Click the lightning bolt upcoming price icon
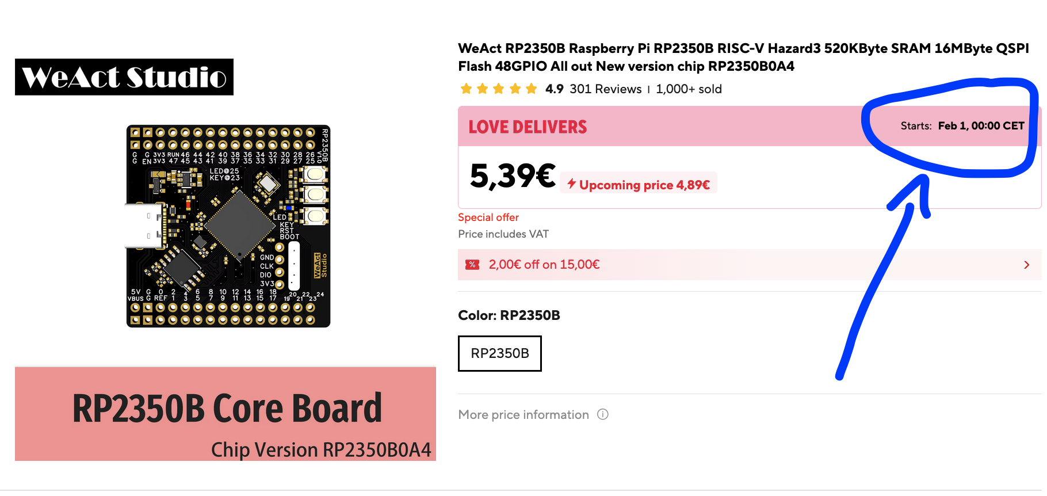 point(571,184)
